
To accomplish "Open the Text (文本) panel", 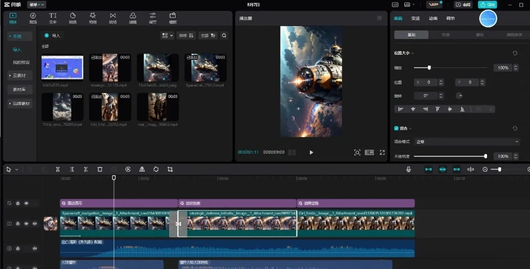I will pos(53,18).
